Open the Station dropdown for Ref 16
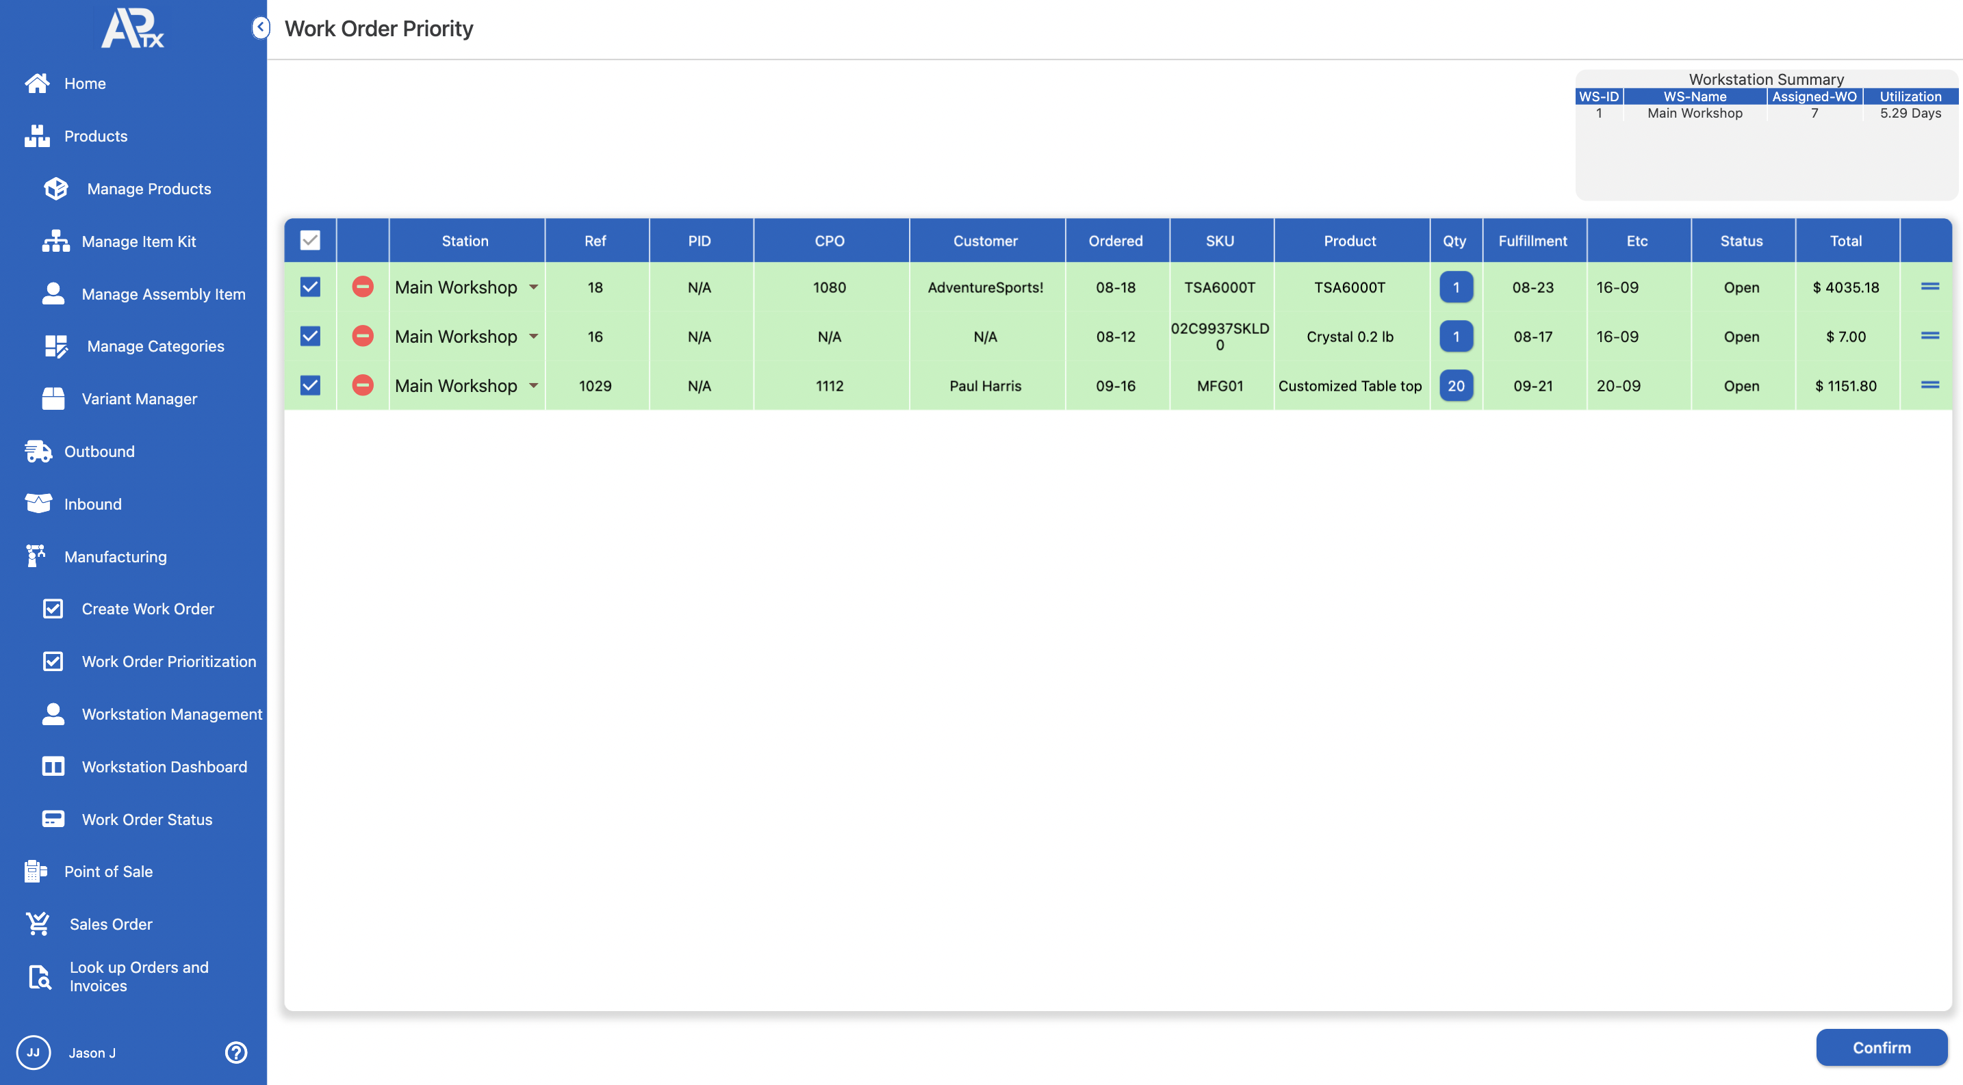 (x=533, y=337)
